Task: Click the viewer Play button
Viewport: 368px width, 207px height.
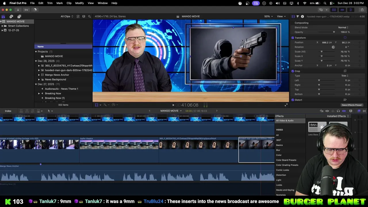Action: (x=173, y=105)
